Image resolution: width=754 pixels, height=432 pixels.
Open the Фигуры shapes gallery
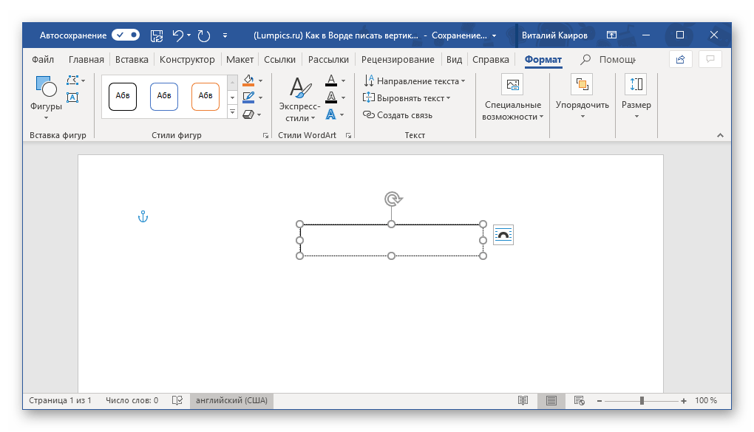(46, 97)
